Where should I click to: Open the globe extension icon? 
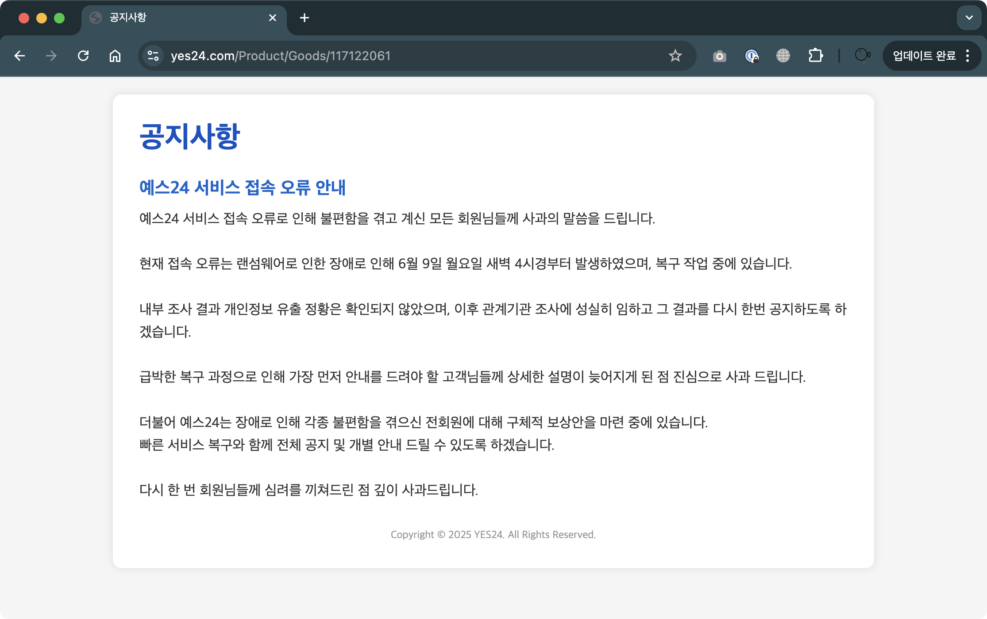783,56
